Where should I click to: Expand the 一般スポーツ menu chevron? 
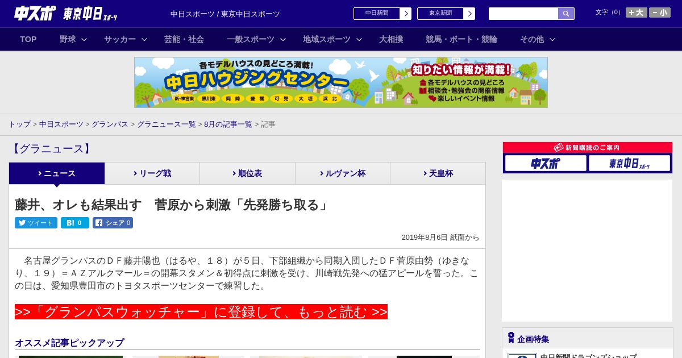click(283, 40)
